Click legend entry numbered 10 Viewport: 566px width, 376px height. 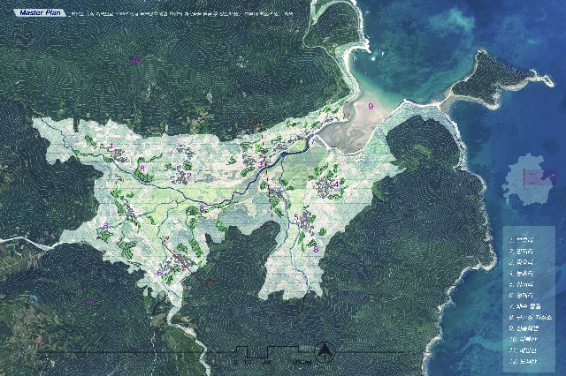tap(522, 339)
